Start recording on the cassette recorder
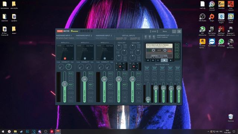The height and width of the screenshot is (134, 238). pos(170,60)
